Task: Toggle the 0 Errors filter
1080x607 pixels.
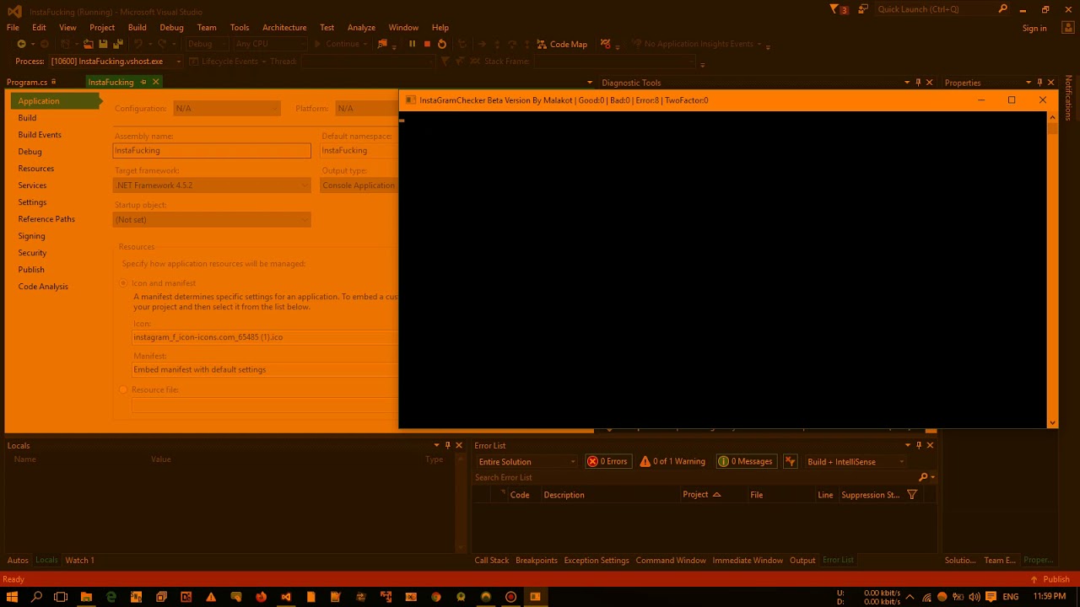Action: (x=607, y=461)
